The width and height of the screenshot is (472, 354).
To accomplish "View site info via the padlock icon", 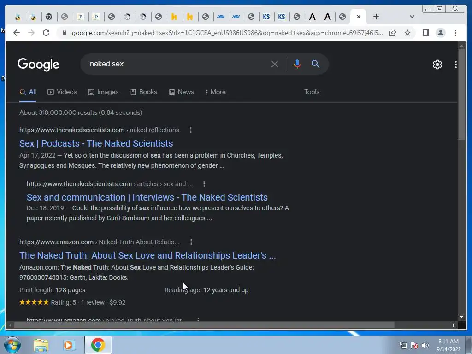I will click(x=64, y=33).
